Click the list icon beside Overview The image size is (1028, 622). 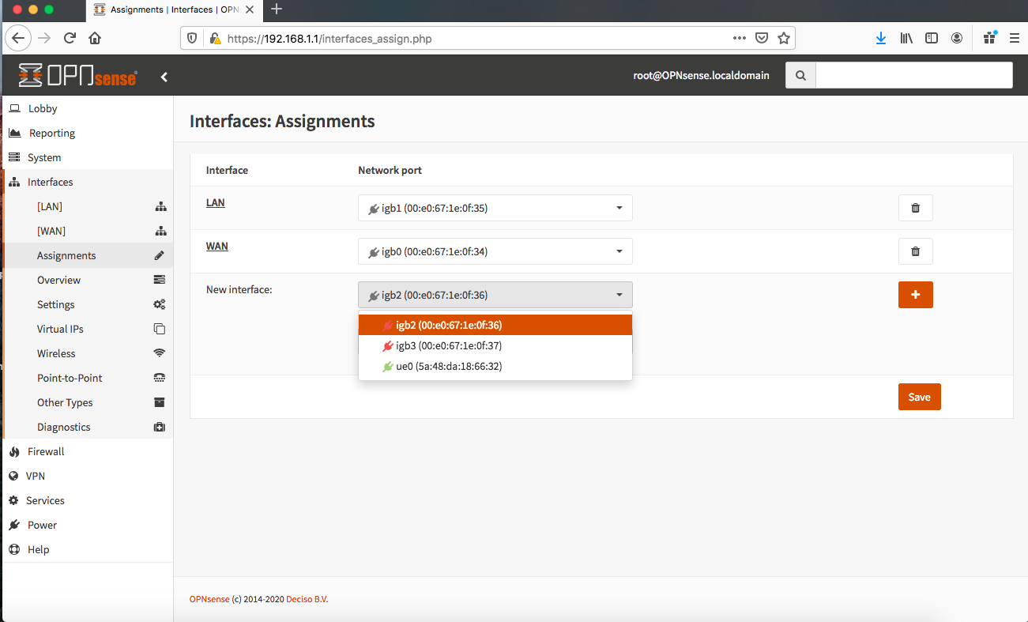point(160,280)
